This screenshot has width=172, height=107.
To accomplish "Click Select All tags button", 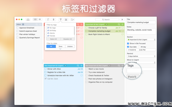I will (53, 39).
